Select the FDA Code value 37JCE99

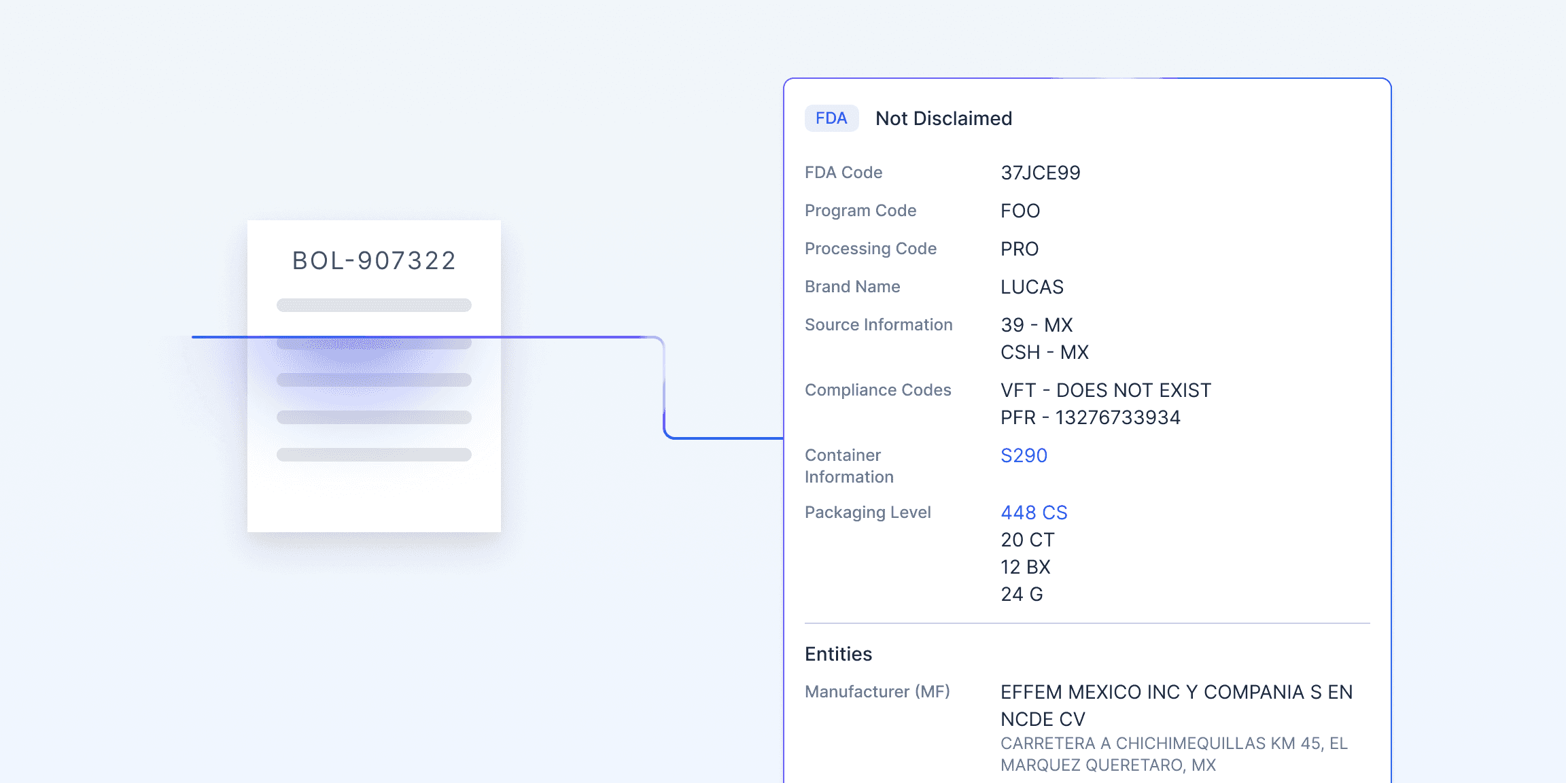click(x=1041, y=173)
